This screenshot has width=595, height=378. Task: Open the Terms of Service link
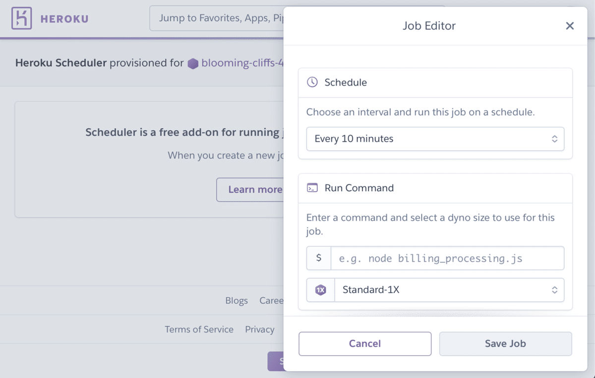(x=199, y=329)
